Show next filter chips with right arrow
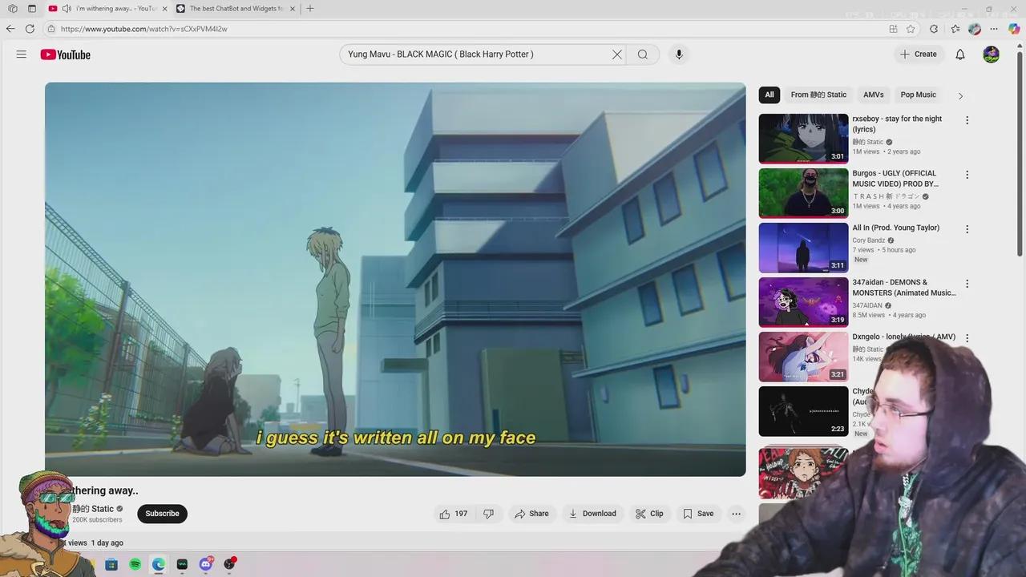Image resolution: width=1026 pixels, height=577 pixels. point(960,95)
